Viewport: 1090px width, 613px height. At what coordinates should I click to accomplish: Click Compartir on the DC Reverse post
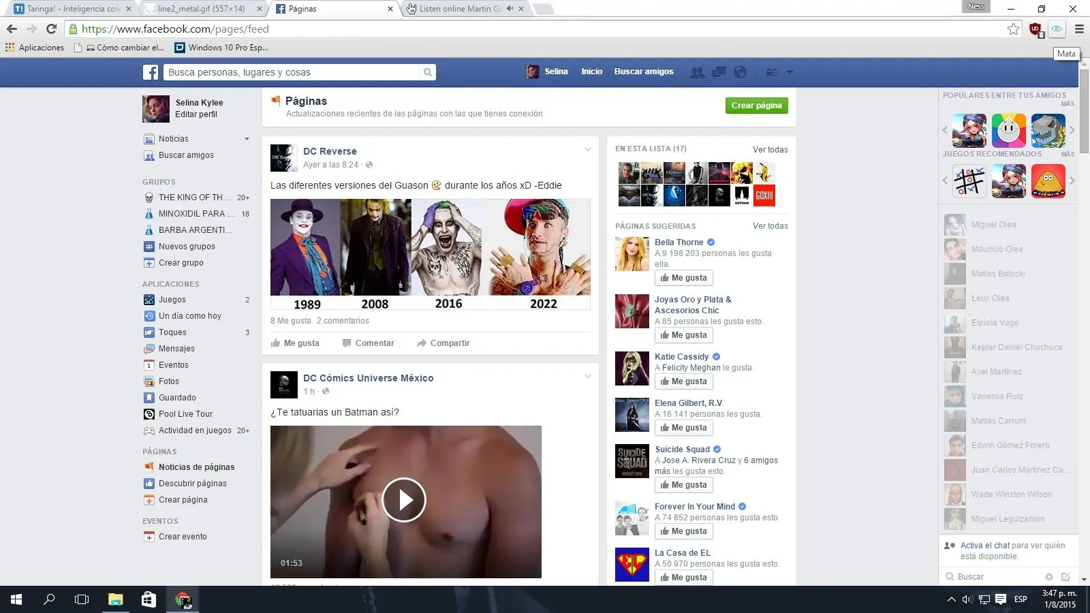click(x=443, y=343)
